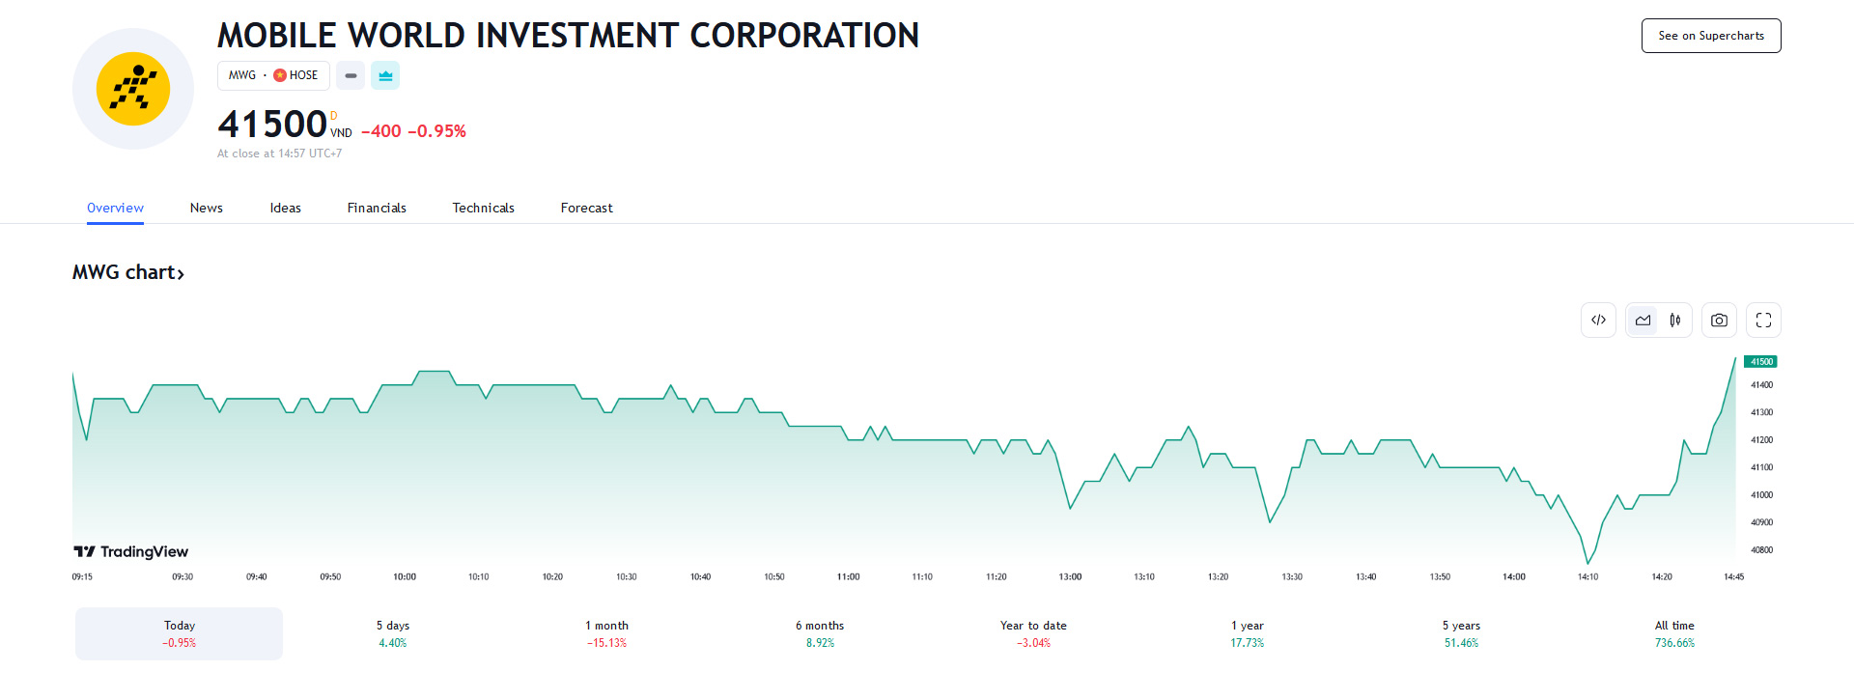1854x699 pixels.
Task: Click the crown badge icon beside HOSE
Action: coord(385,75)
